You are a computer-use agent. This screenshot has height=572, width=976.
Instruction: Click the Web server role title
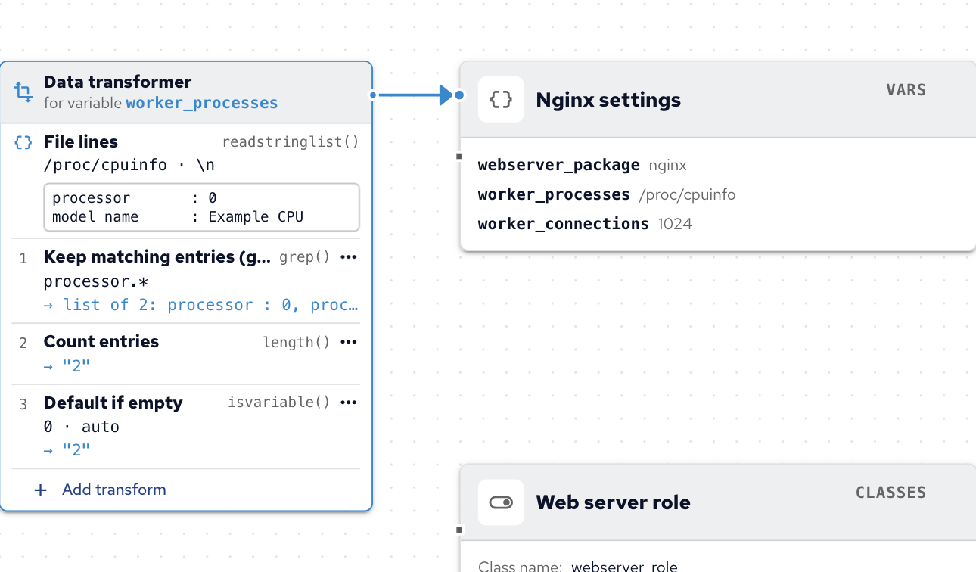click(613, 502)
